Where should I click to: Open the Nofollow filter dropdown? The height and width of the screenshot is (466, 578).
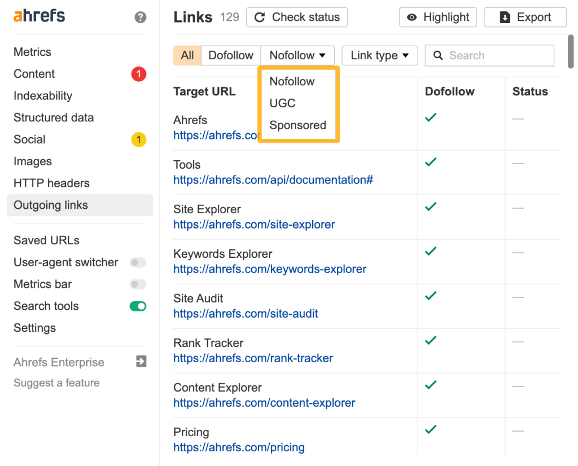coord(297,55)
